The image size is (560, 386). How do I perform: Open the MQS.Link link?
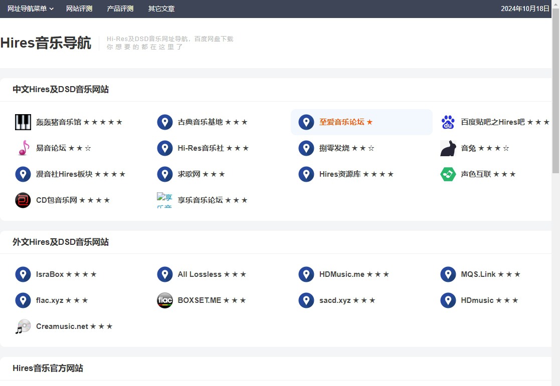pyautogui.click(x=490, y=274)
